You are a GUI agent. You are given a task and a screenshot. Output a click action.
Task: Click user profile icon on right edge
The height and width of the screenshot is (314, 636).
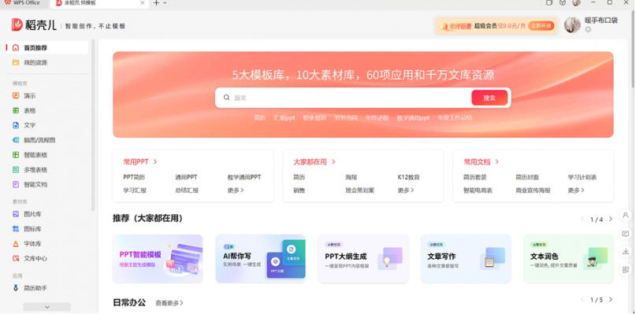click(625, 216)
